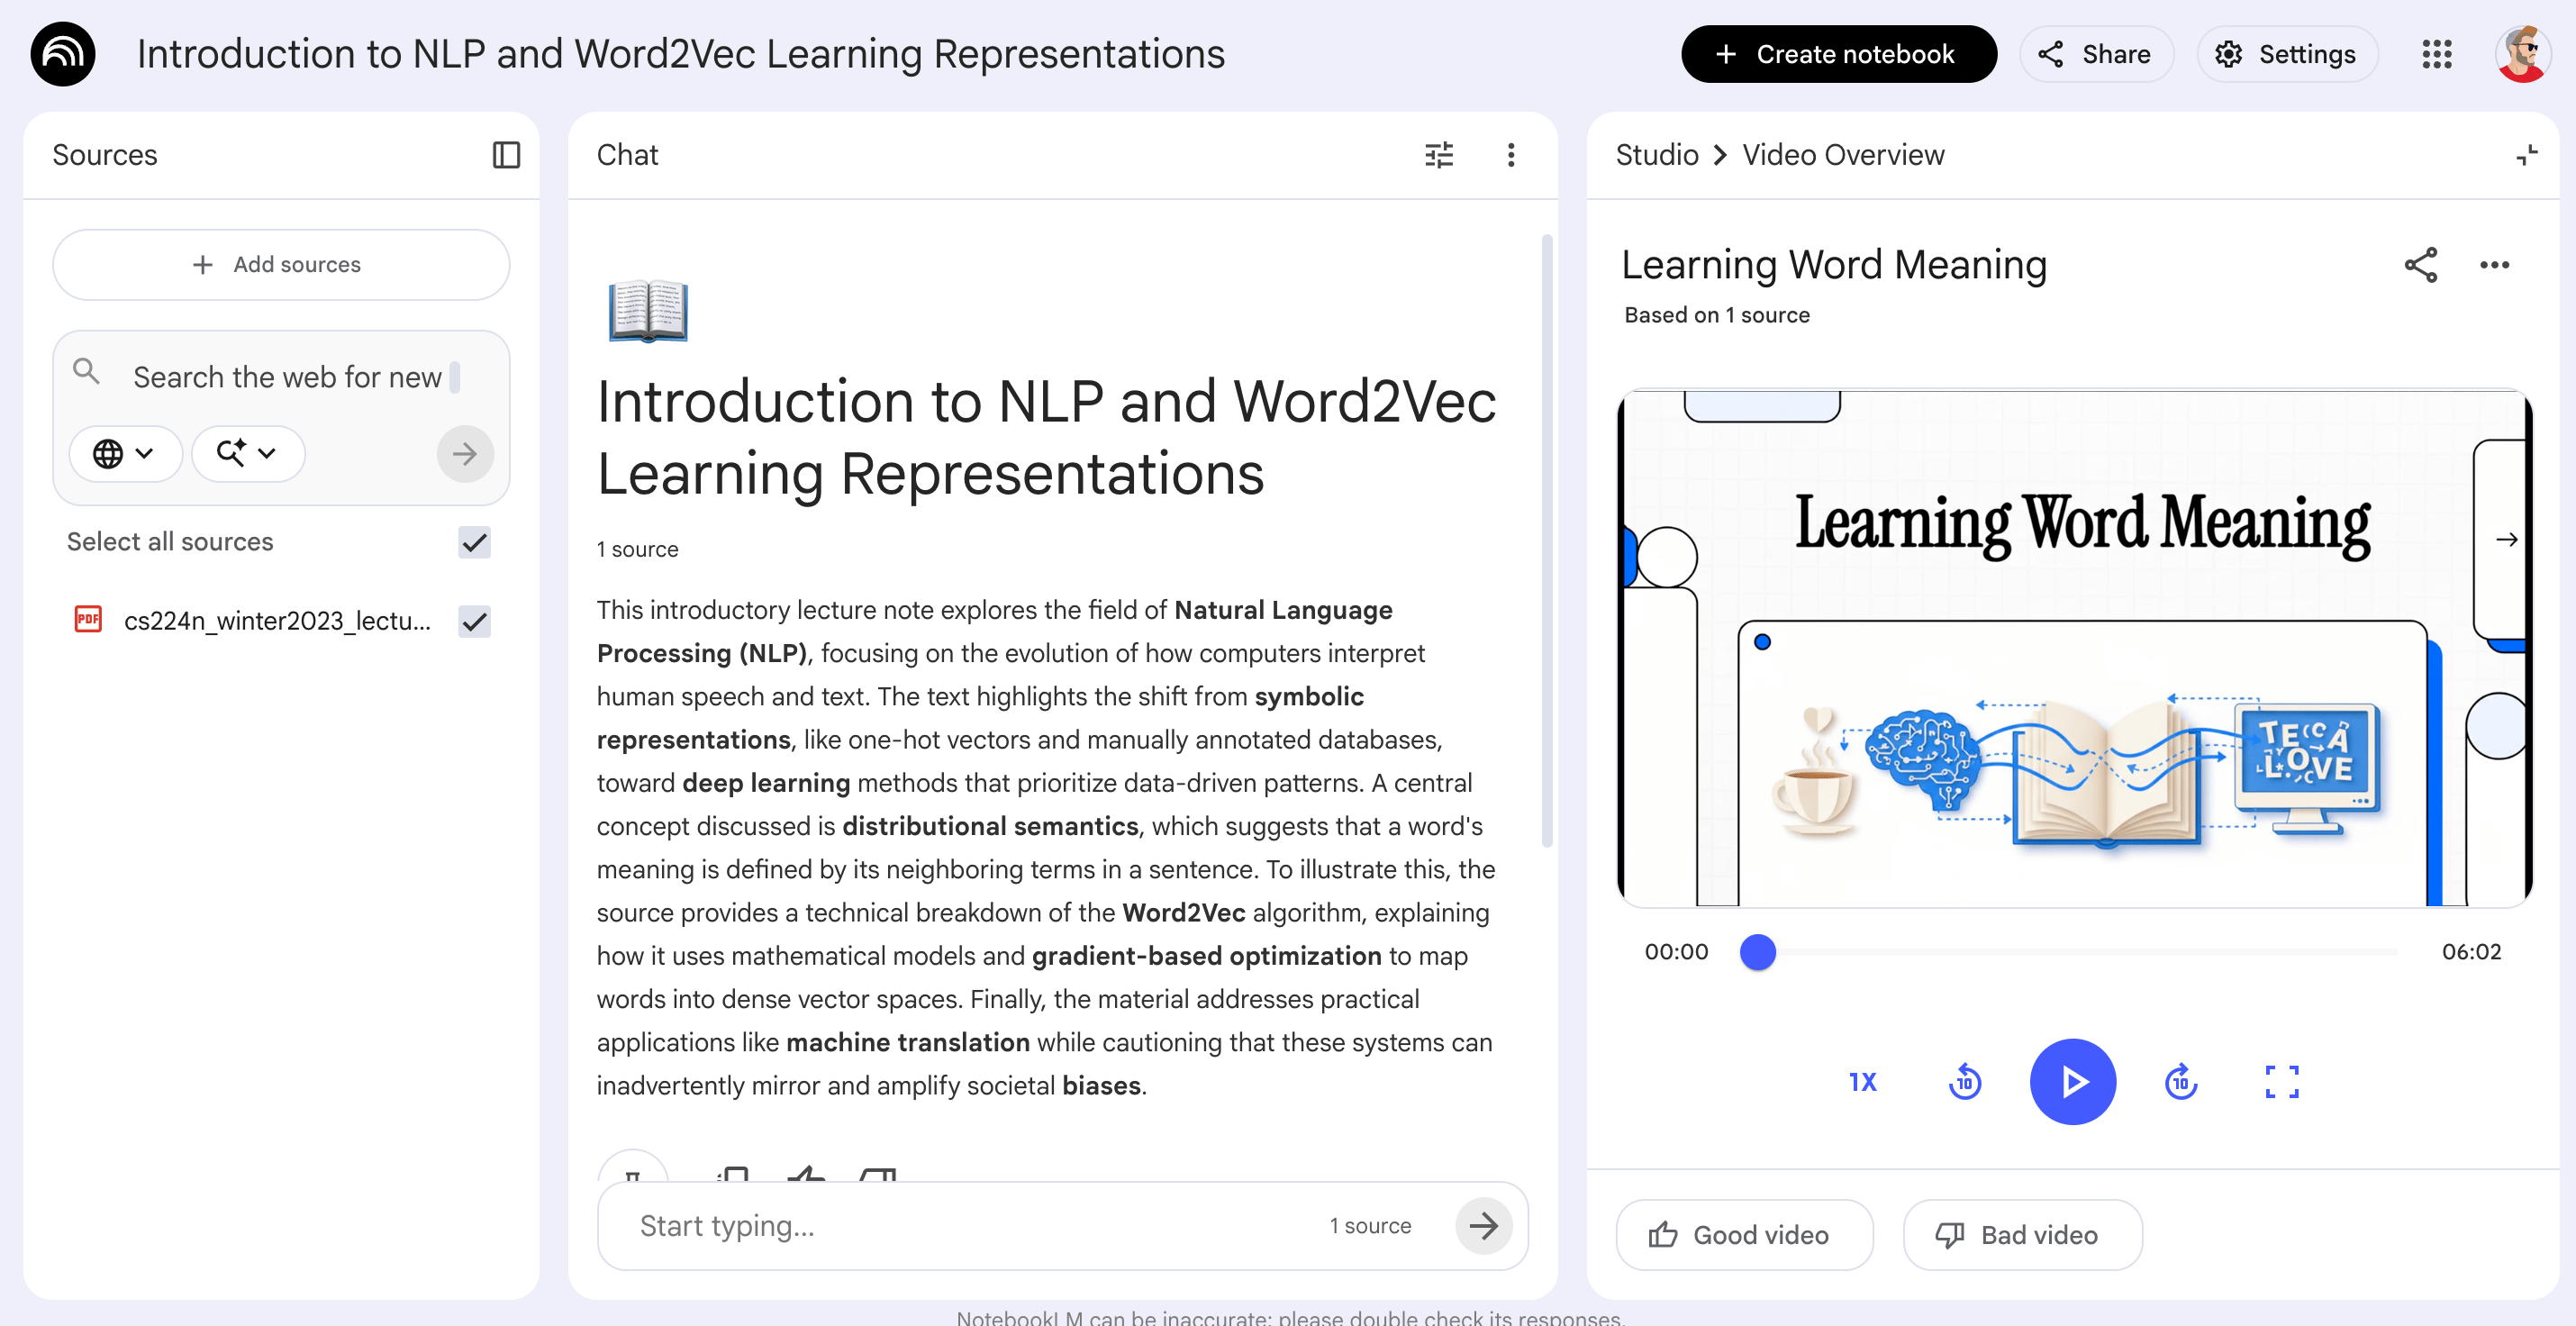Change 1X playback speed
This screenshot has width=2576, height=1326.
[x=1862, y=1081]
